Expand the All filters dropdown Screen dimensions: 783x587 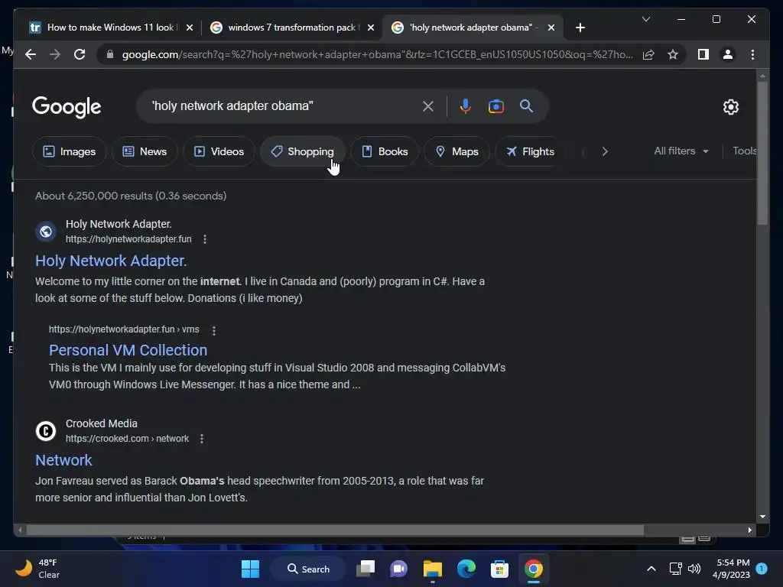click(681, 151)
